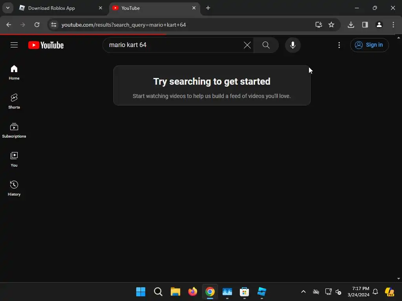Screen dimensions: 402x301
Task: Expand the tab search dropdown
Action: [x=8, y=8]
